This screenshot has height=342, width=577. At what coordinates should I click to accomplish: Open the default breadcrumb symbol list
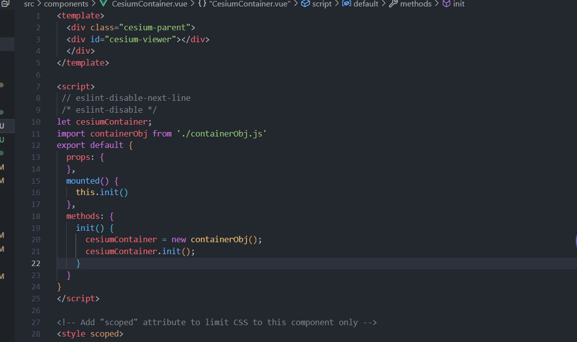tap(366, 4)
